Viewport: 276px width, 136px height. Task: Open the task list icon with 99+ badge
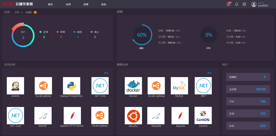[x=229, y=4]
